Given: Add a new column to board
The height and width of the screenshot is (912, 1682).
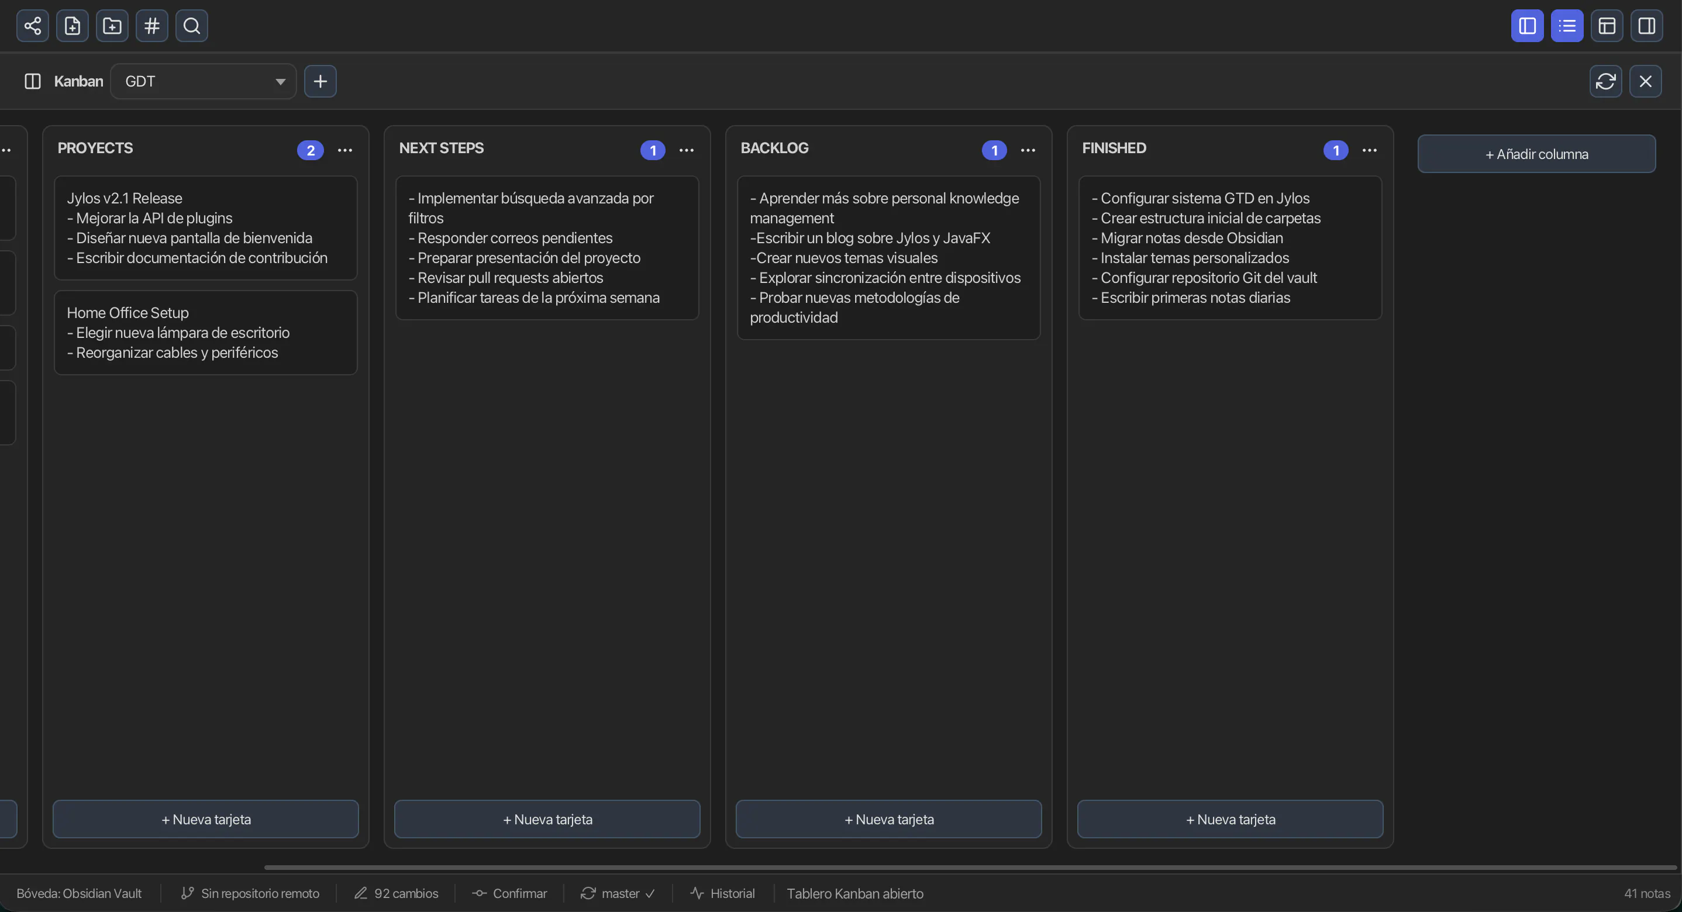Looking at the screenshot, I should tap(1536, 154).
